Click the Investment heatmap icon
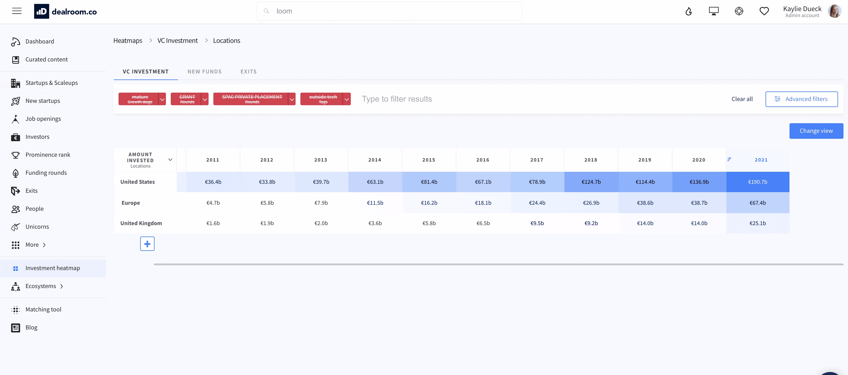848x375 pixels. tap(16, 268)
